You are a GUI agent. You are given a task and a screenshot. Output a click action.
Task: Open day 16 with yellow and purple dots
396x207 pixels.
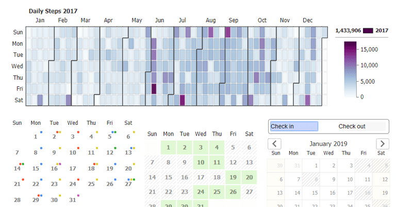click(54, 168)
